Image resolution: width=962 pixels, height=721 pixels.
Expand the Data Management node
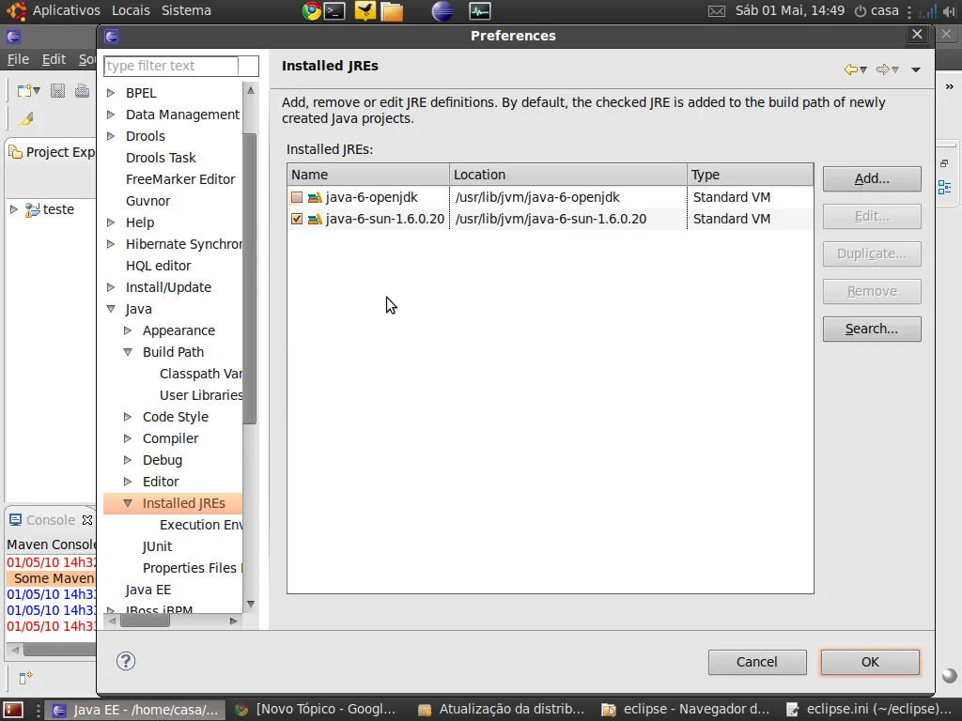click(111, 114)
